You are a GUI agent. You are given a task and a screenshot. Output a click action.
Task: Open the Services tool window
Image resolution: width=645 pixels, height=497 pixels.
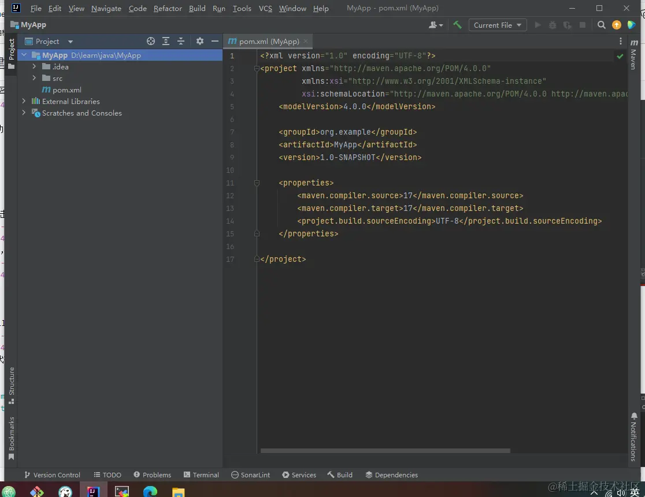pyautogui.click(x=299, y=475)
